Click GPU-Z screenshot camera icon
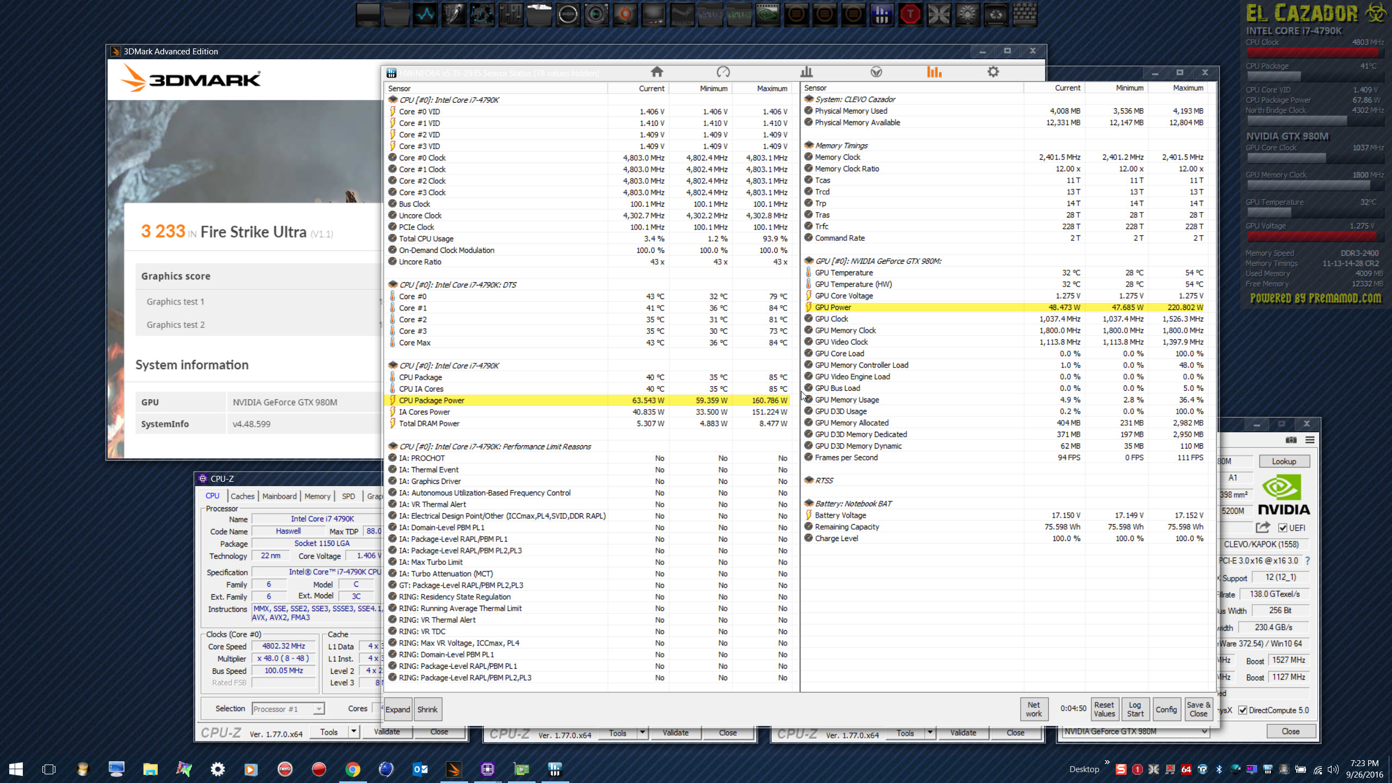 tap(1291, 440)
